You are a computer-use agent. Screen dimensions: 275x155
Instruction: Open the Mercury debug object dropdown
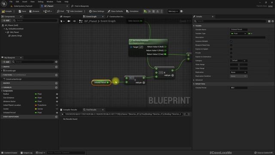pos(173,11)
